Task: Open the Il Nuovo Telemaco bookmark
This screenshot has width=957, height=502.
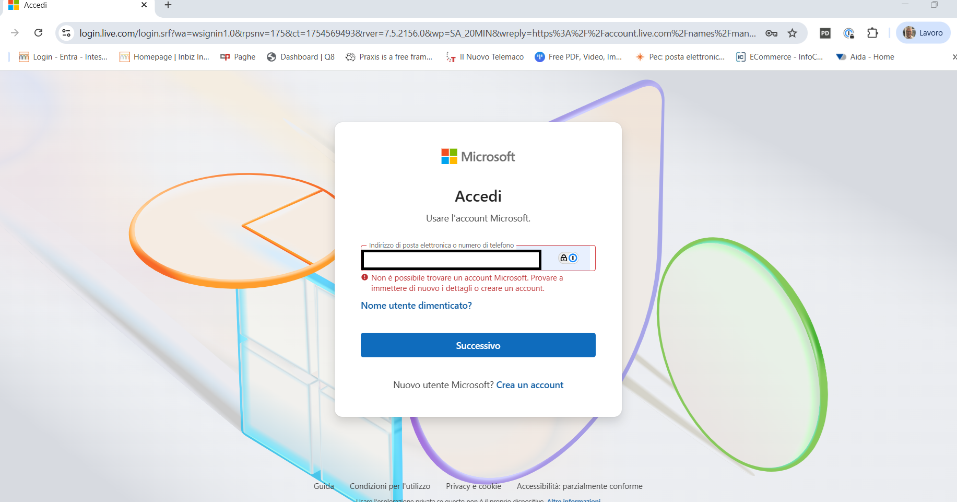Action: click(485, 57)
